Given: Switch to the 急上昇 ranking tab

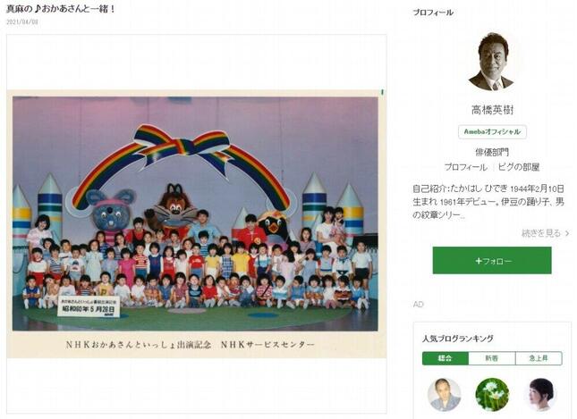Looking at the screenshot, I should 539,358.
